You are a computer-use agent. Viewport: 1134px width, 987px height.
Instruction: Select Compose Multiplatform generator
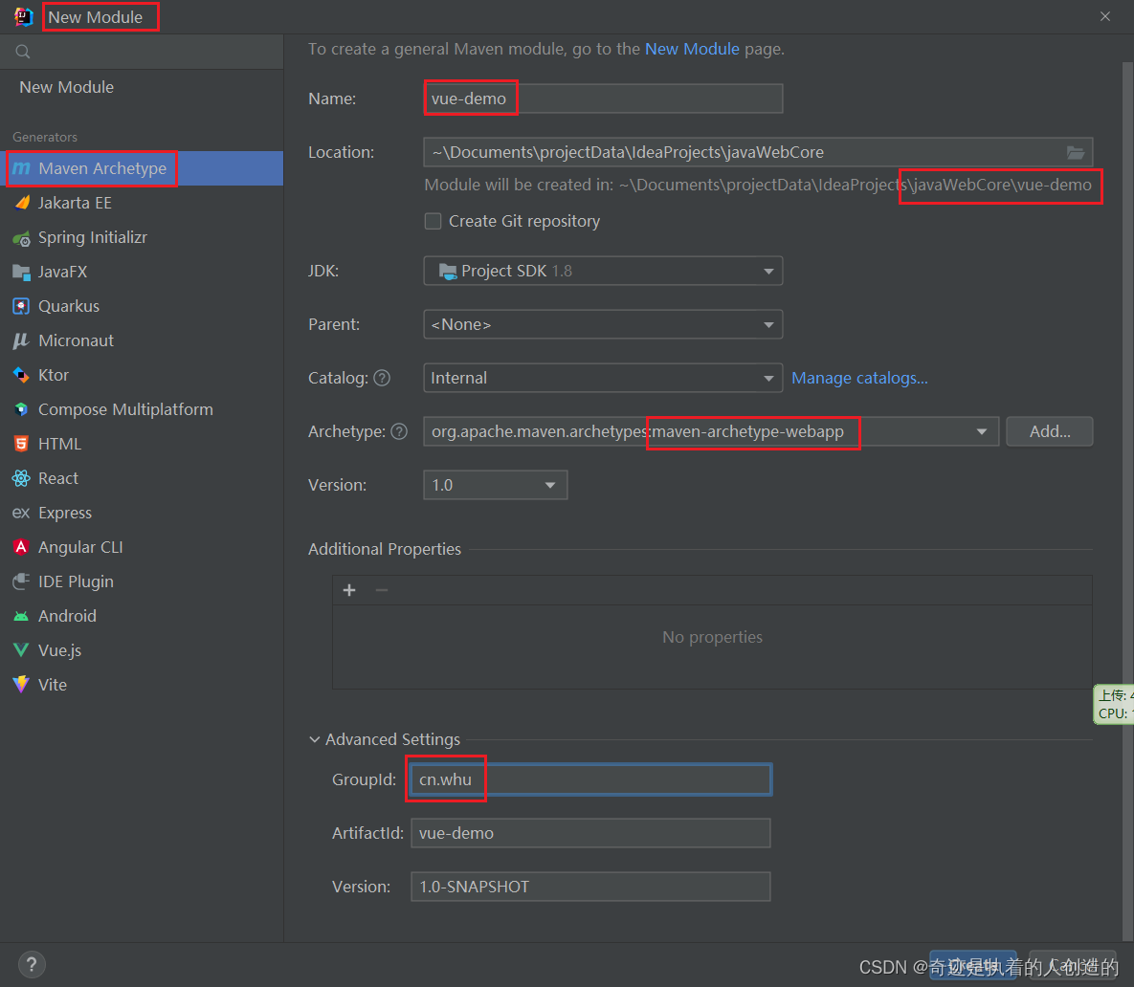point(124,409)
